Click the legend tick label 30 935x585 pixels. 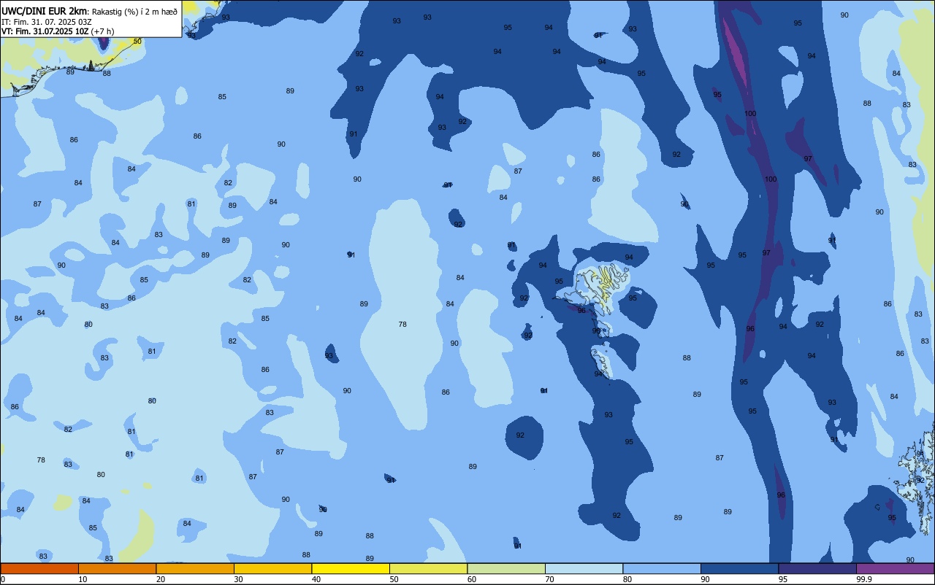point(238,579)
